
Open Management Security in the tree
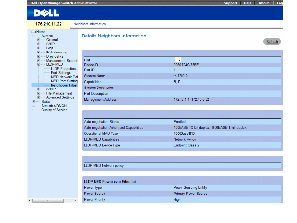(62, 61)
